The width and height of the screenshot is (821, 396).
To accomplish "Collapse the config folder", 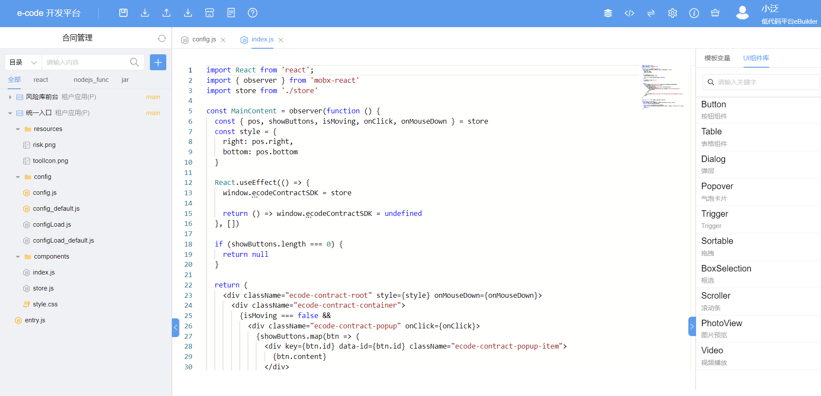I will pyautogui.click(x=18, y=177).
